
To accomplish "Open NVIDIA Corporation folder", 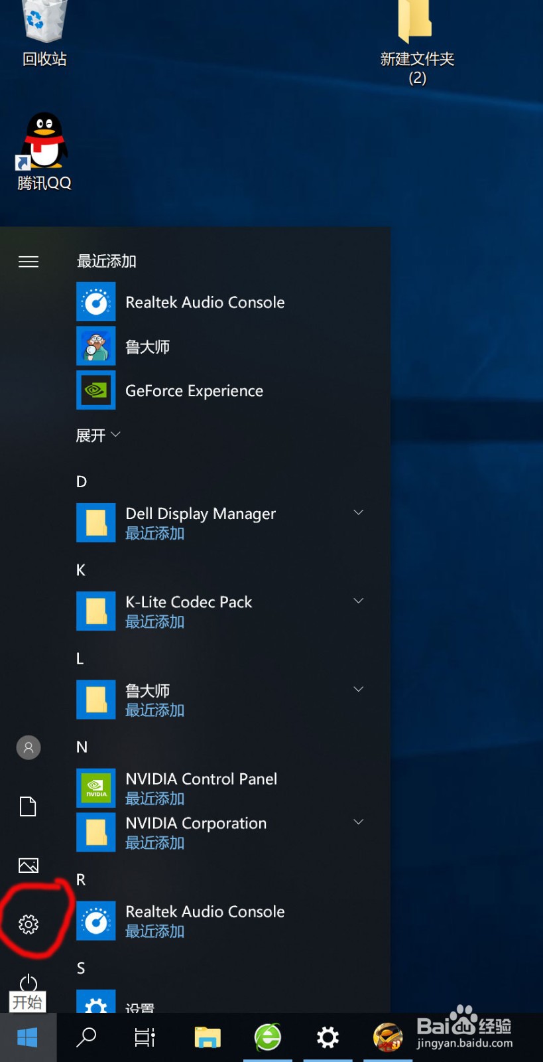I will pos(219,832).
